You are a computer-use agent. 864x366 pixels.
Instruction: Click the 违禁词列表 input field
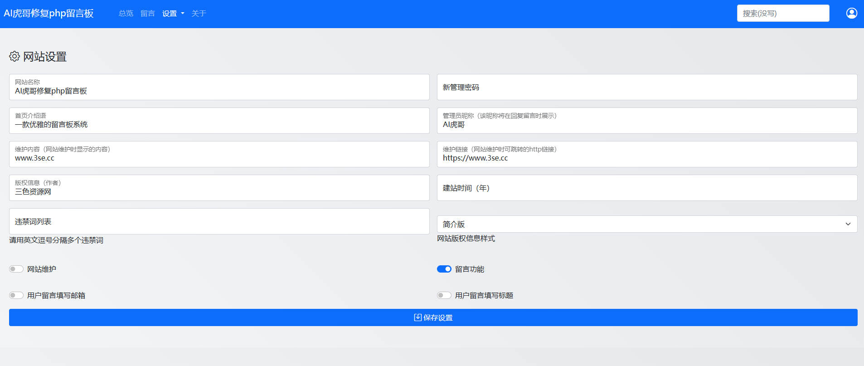219,222
